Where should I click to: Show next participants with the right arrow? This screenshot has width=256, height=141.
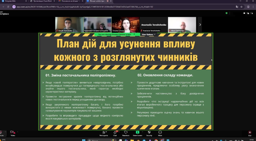(x=200, y=25)
